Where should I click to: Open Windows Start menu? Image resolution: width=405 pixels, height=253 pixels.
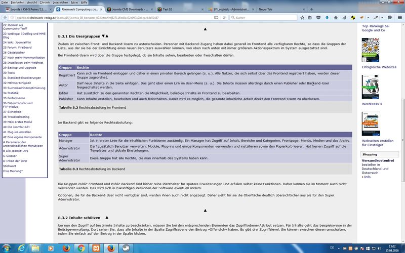6,248
